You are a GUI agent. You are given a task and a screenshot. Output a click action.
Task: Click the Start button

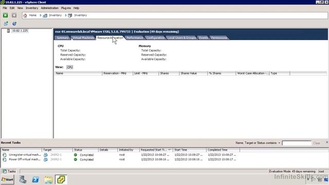[8, 179]
